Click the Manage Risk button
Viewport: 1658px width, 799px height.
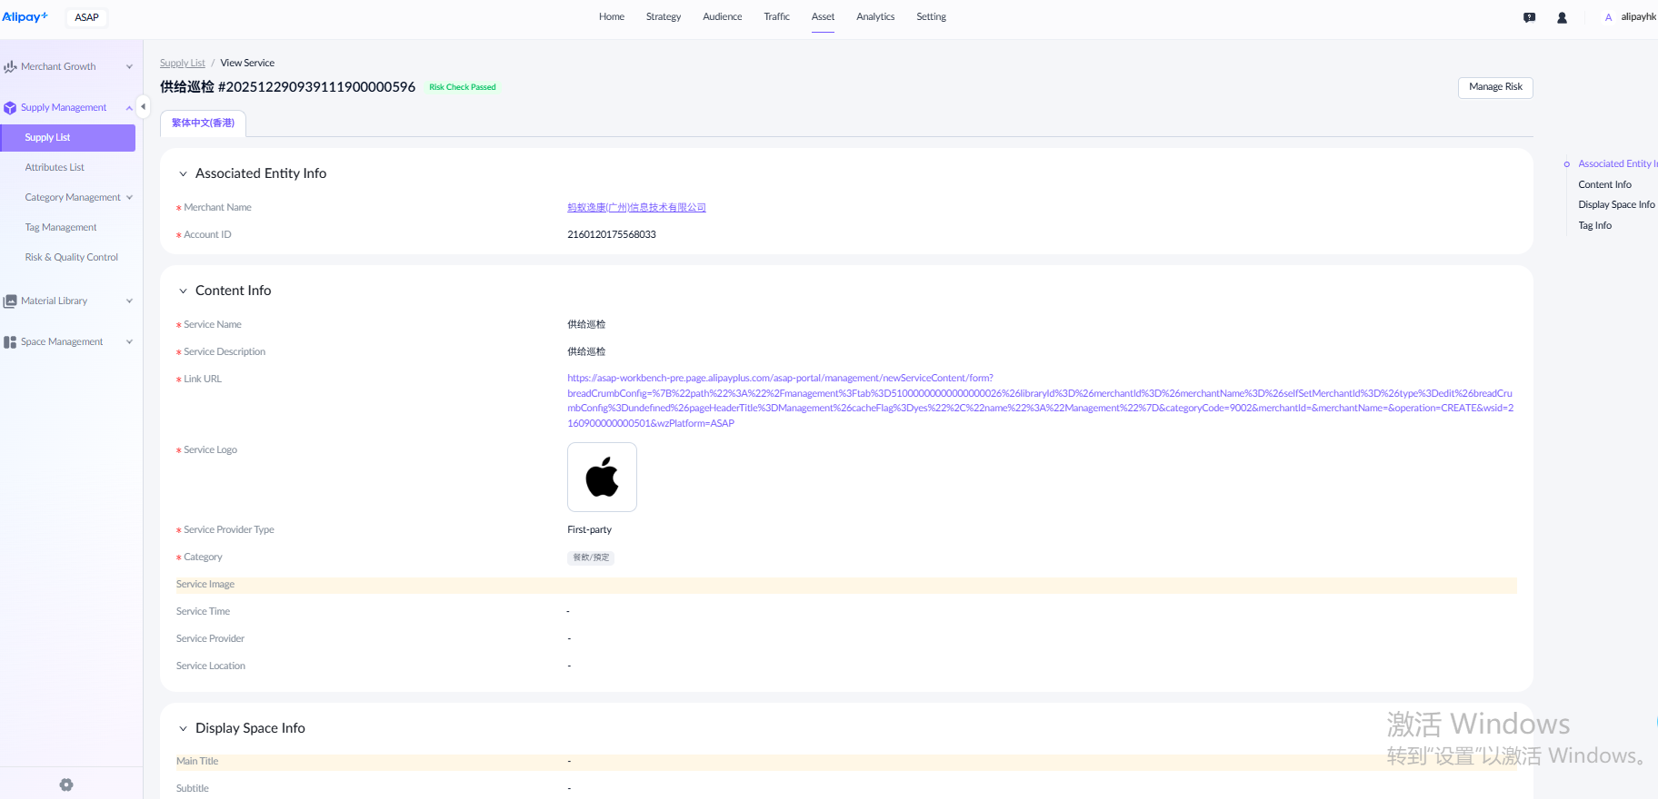1494,87
